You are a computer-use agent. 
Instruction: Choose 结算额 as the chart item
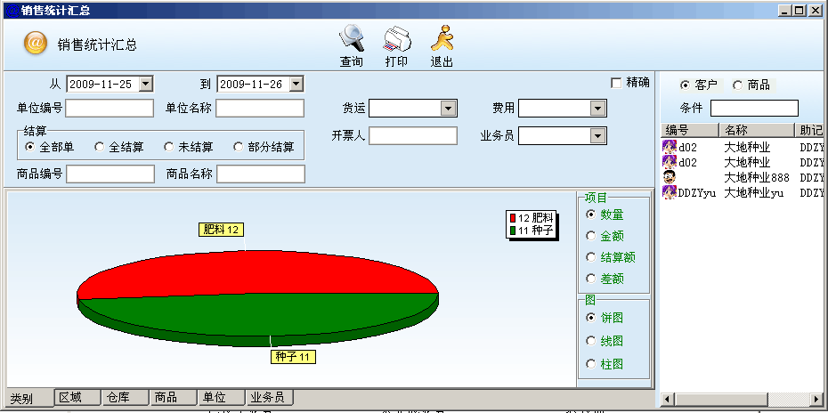[x=591, y=257]
